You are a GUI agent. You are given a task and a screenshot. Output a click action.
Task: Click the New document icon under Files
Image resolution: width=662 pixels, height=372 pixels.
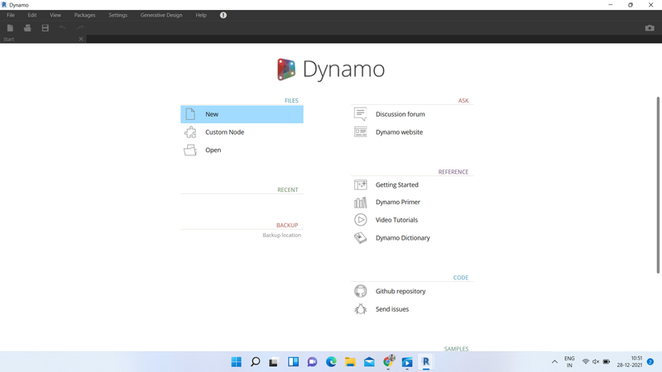point(190,114)
